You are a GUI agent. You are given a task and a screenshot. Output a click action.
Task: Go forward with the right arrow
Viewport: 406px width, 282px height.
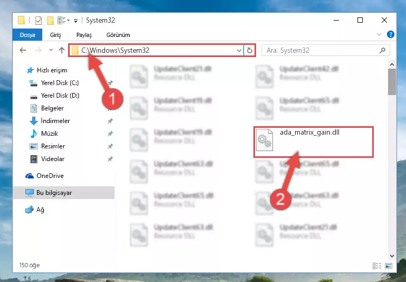(x=39, y=50)
